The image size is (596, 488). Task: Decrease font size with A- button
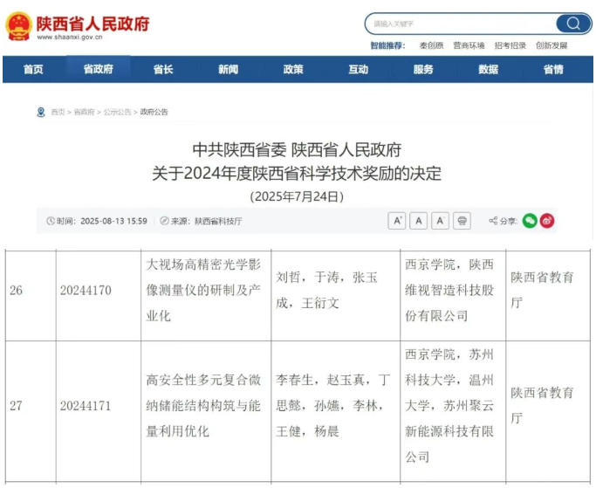440,221
